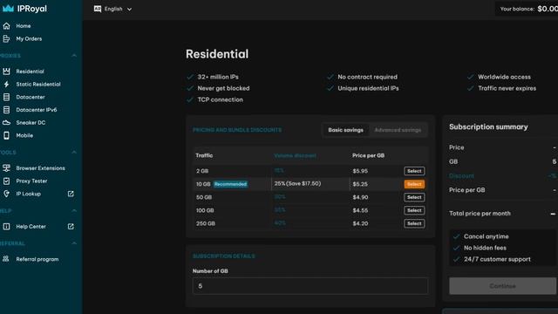Click the Total price per month label
Screen dimensions: 558x314
pos(480,213)
